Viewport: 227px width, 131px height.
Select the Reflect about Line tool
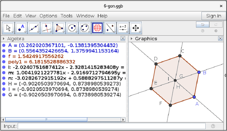[x=110, y=28]
